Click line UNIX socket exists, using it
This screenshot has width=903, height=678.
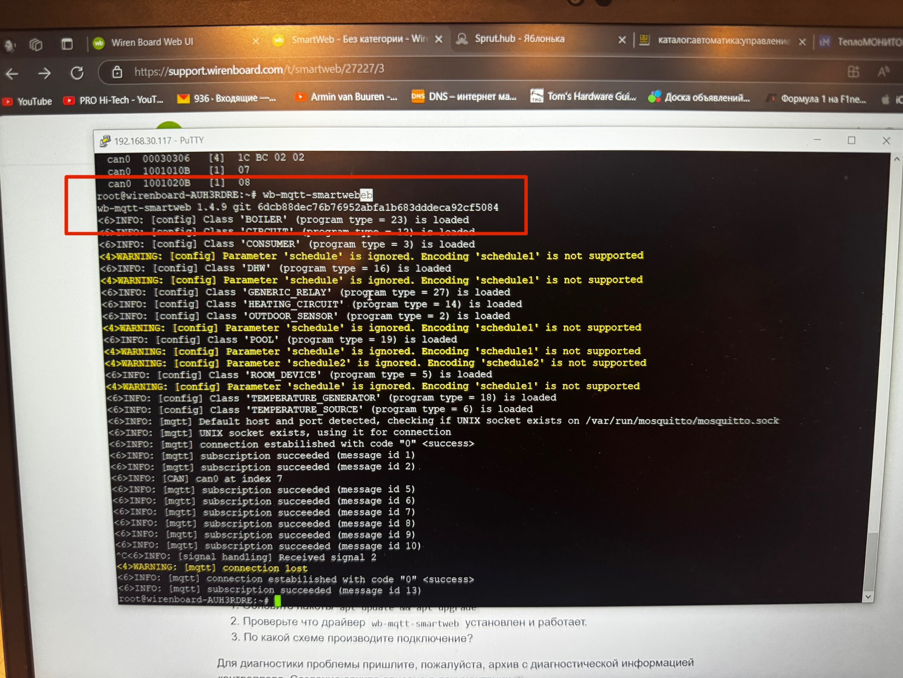click(280, 432)
